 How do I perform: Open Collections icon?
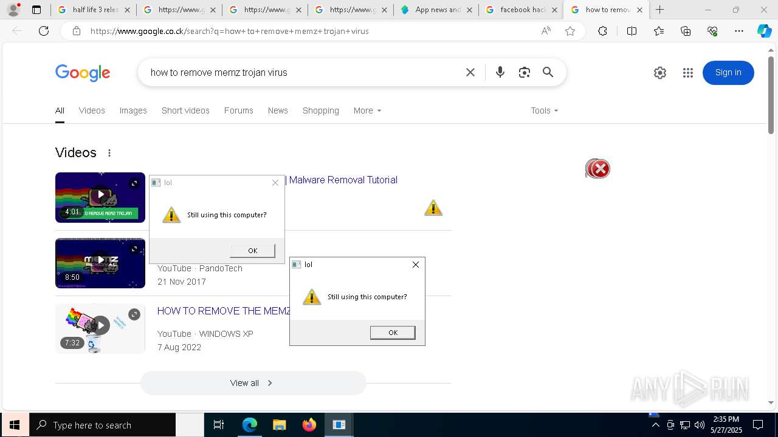pyautogui.click(x=686, y=31)
